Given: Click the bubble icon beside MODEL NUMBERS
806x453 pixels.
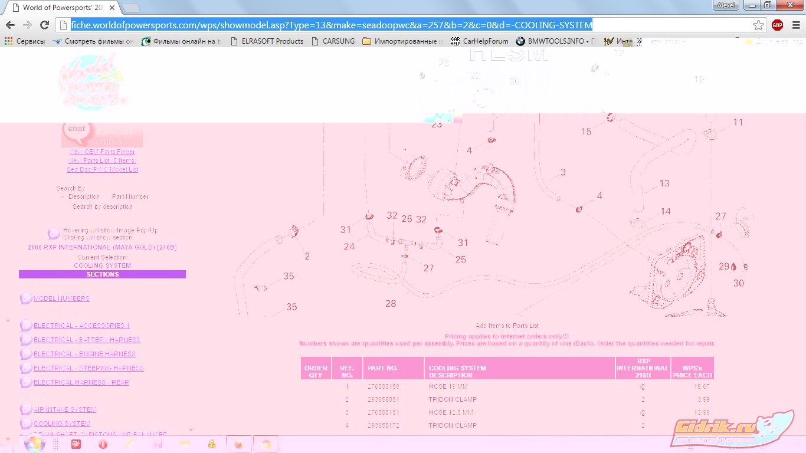Looking at the screenshot, I should [x=26, y=298].
